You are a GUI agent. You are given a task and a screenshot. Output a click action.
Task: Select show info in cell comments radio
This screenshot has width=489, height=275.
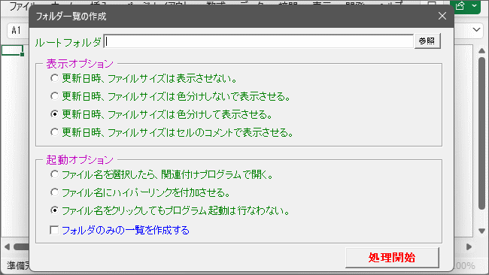click(x=55, y=132)
